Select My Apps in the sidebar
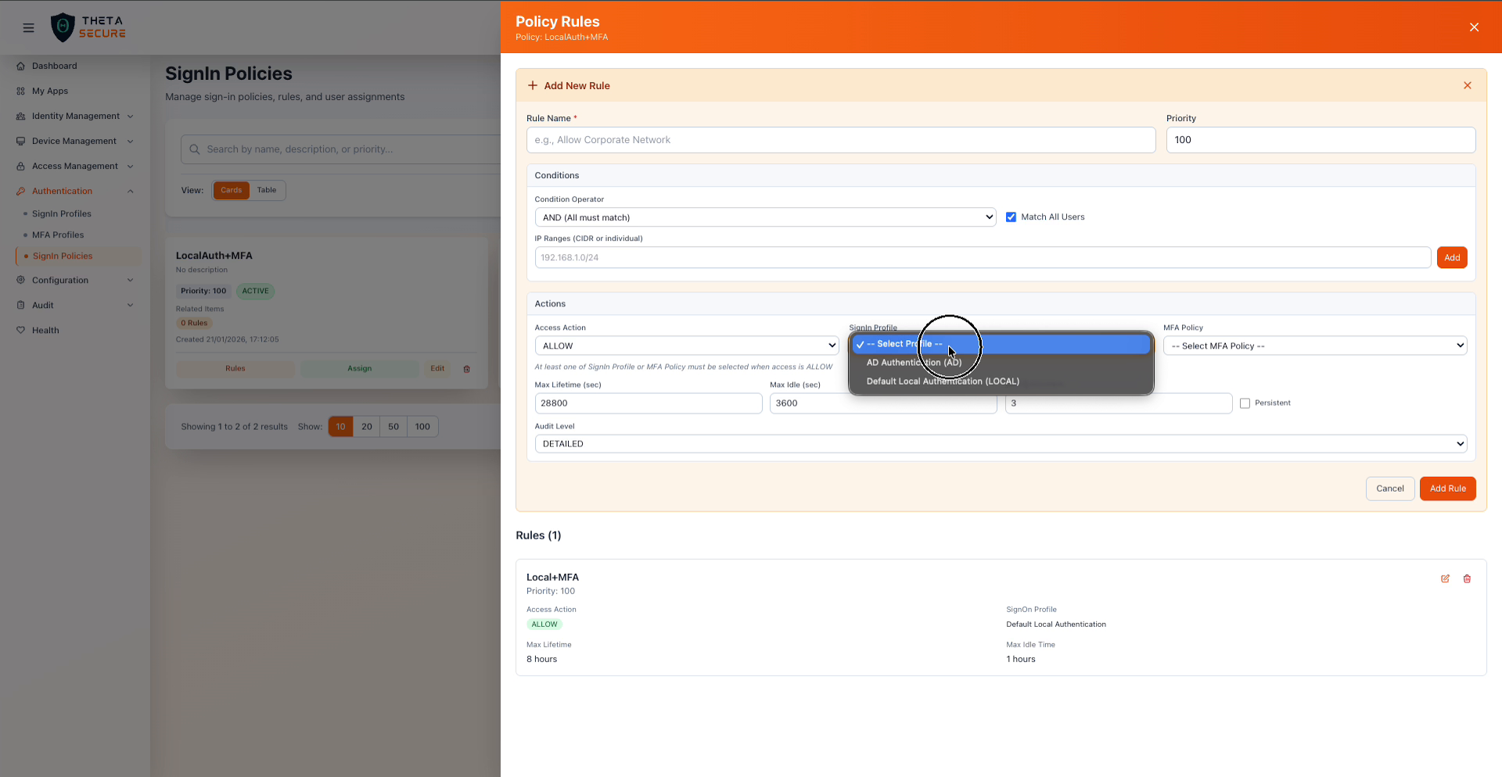 (49, 91)
